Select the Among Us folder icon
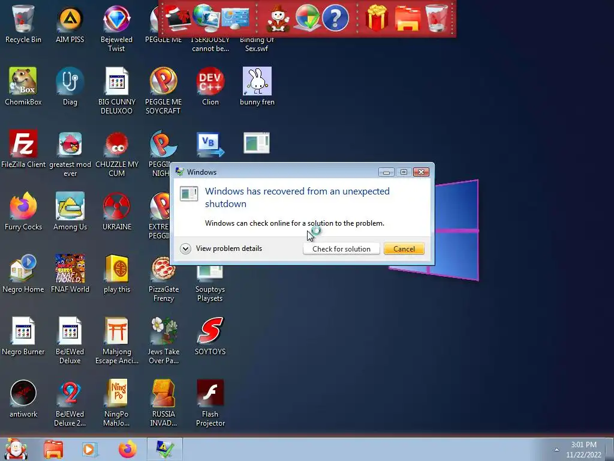 click(x=70, y=212)
